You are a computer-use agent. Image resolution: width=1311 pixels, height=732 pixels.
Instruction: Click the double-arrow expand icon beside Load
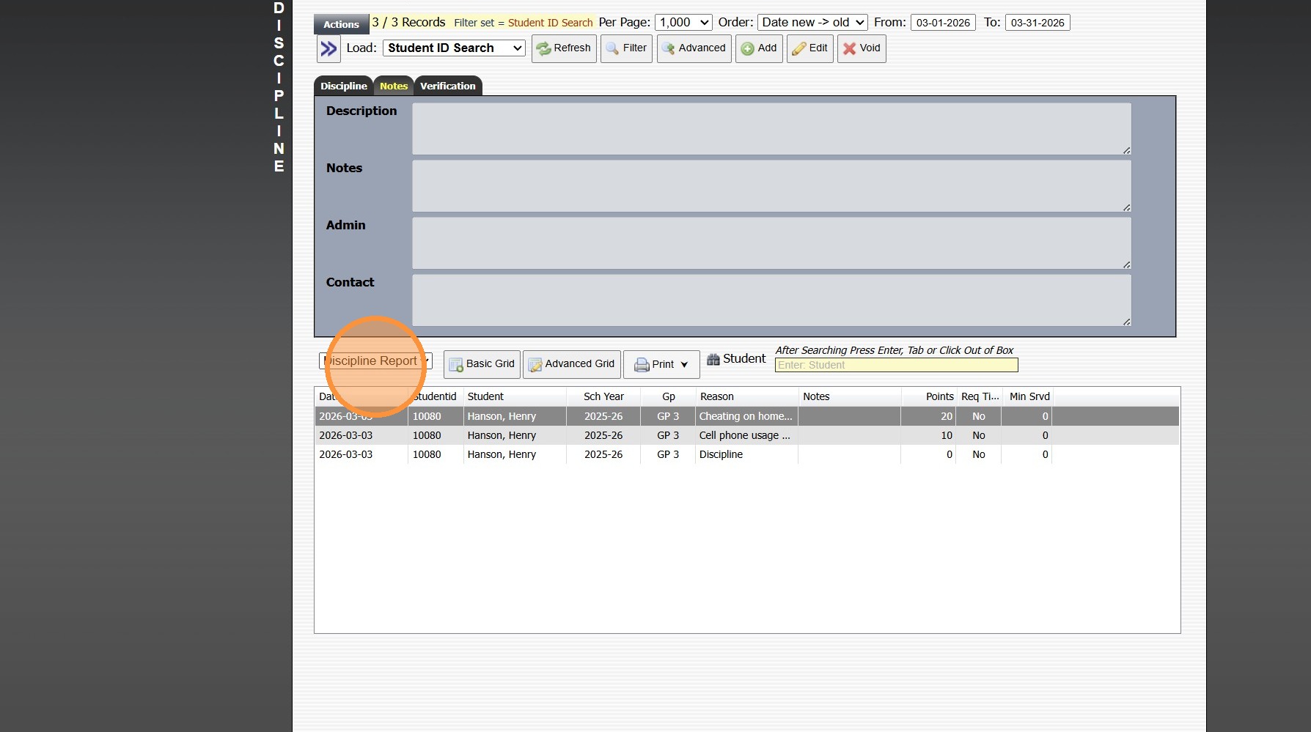click(328, 49)
